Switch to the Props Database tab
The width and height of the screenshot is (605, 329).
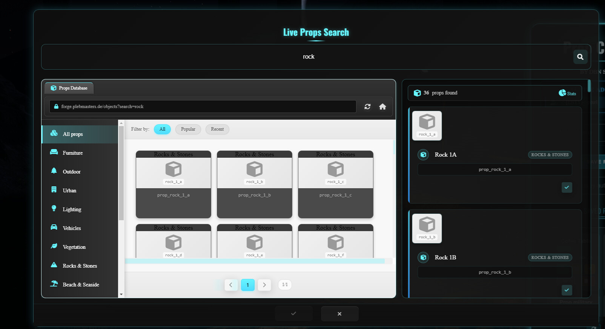pos(69,88)
